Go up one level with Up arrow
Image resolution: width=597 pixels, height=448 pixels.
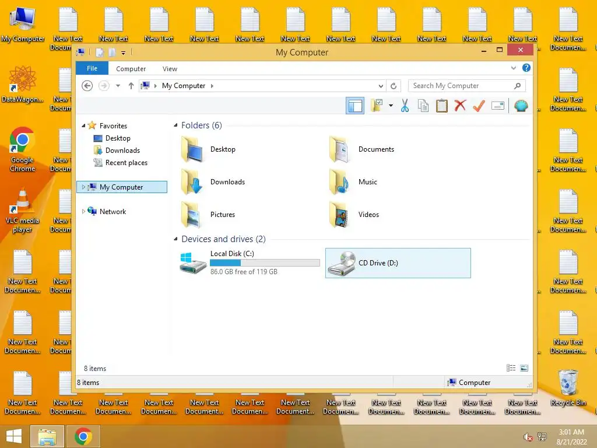(131, 86)
